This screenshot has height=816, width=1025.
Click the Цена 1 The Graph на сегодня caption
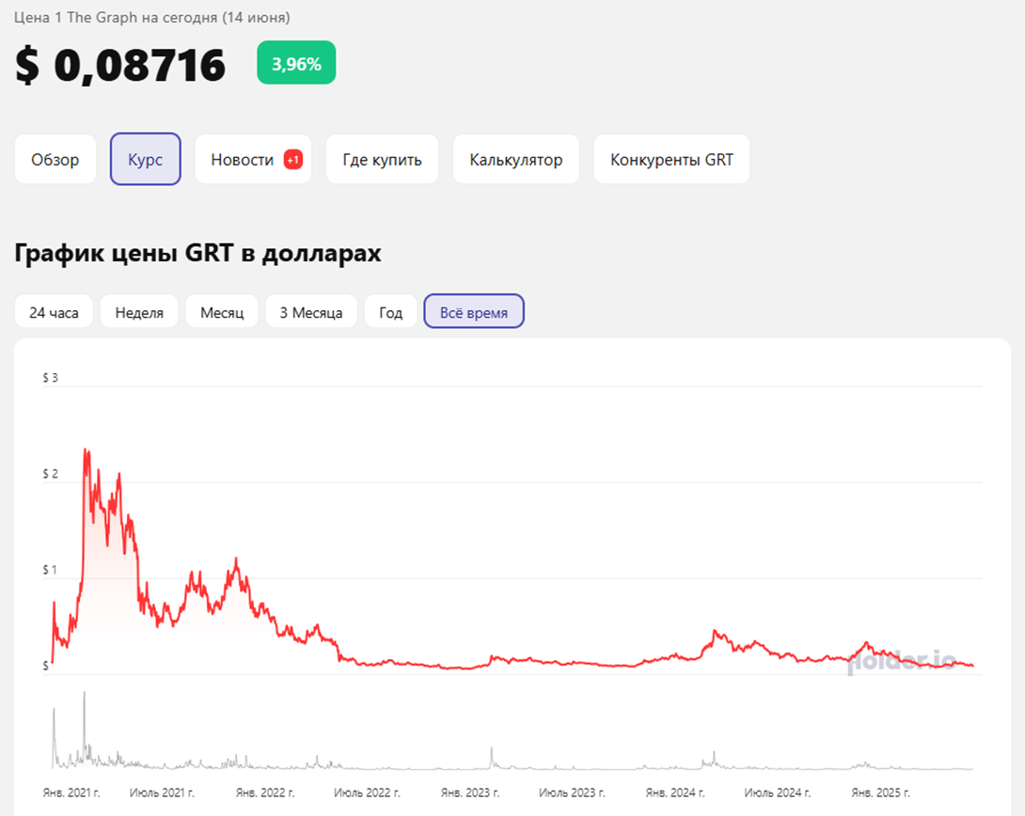tap(151, 18)
